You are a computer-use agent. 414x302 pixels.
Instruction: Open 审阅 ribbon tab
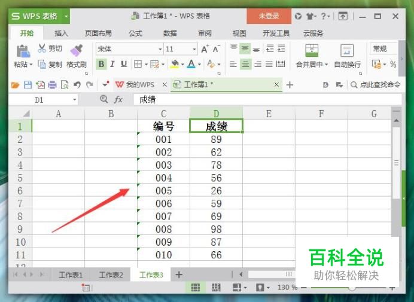coord(205,33)
